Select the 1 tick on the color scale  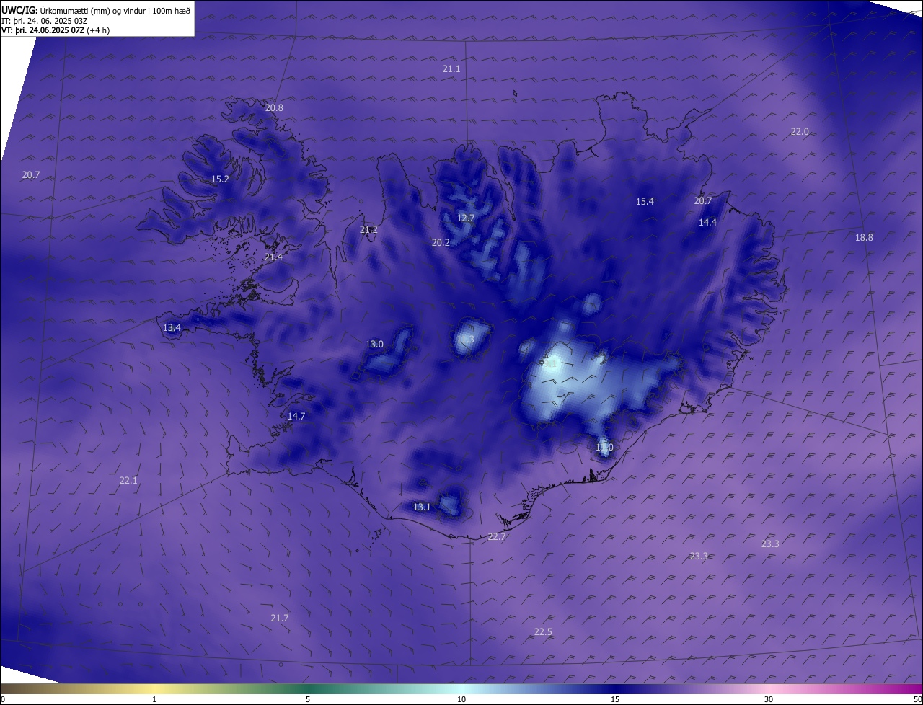point(154,699)
